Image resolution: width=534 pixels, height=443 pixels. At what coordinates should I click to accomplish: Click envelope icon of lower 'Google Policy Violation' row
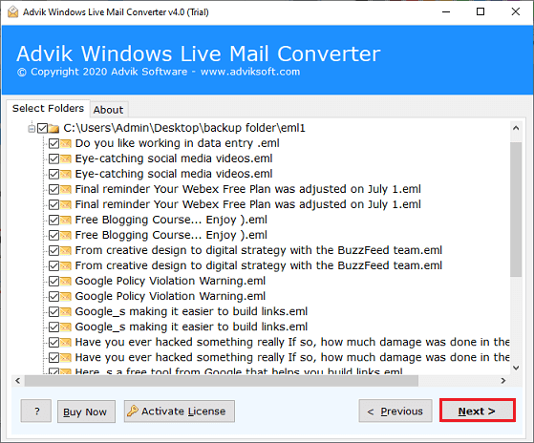click(66, 297)
